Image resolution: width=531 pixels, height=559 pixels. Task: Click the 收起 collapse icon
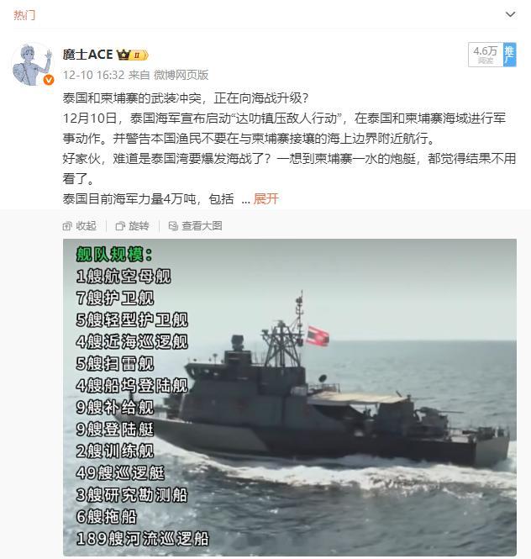point(67,225)
